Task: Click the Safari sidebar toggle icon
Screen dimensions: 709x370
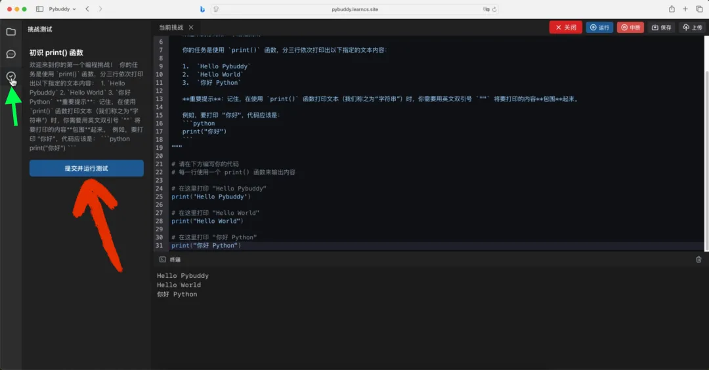Action: click(40, 9)
